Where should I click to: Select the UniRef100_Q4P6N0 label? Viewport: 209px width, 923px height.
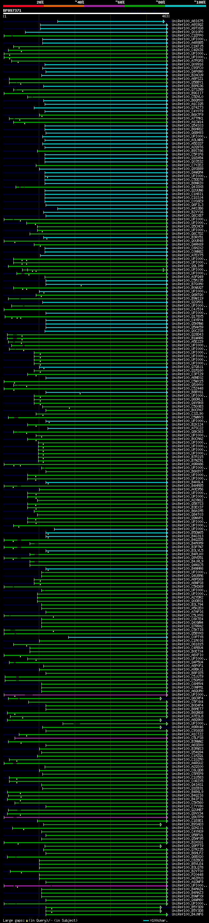tap(187, 72)
